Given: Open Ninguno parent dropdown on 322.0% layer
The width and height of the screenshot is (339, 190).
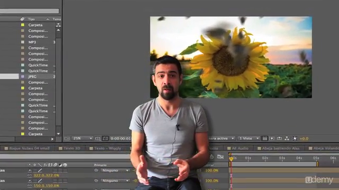Looking at the screenshot, I should (115, 170).
